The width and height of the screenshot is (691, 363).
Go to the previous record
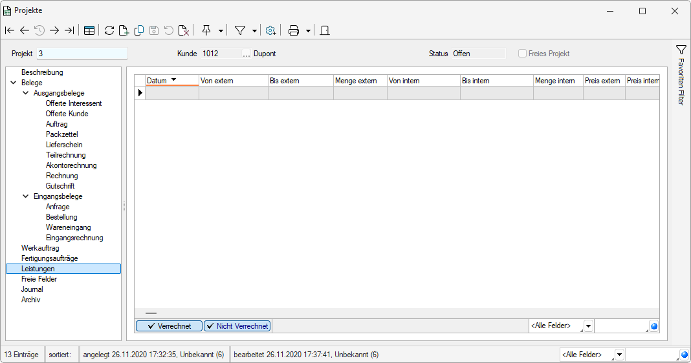click(x=24, y=30)
